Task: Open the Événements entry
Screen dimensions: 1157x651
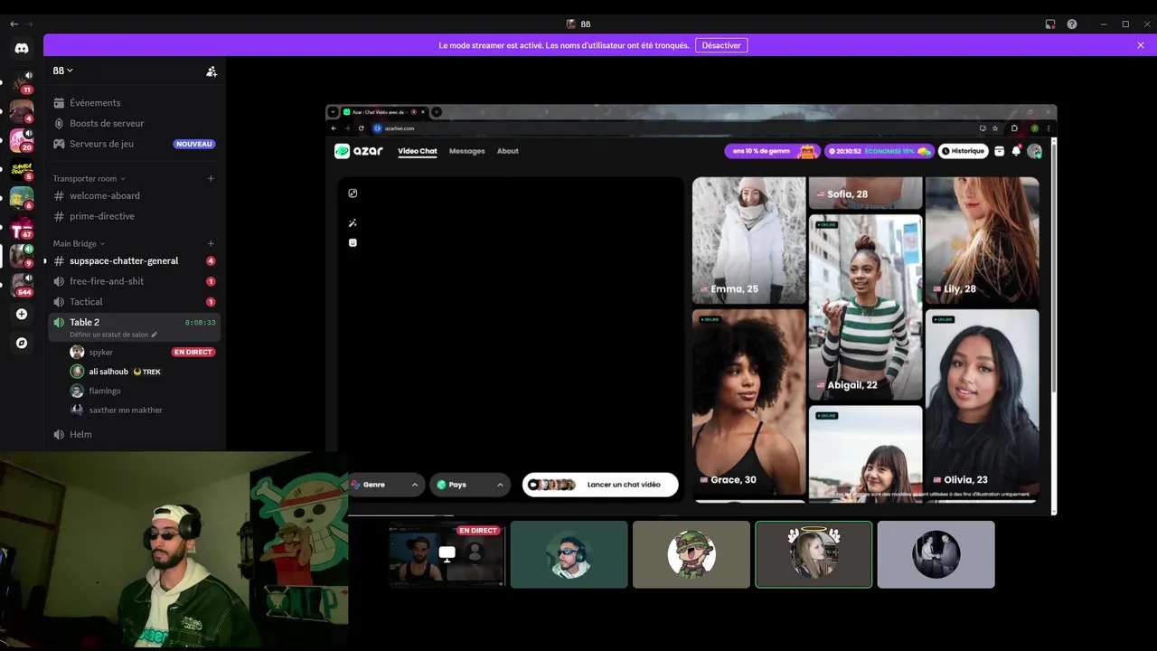Action: pos(135,103)
